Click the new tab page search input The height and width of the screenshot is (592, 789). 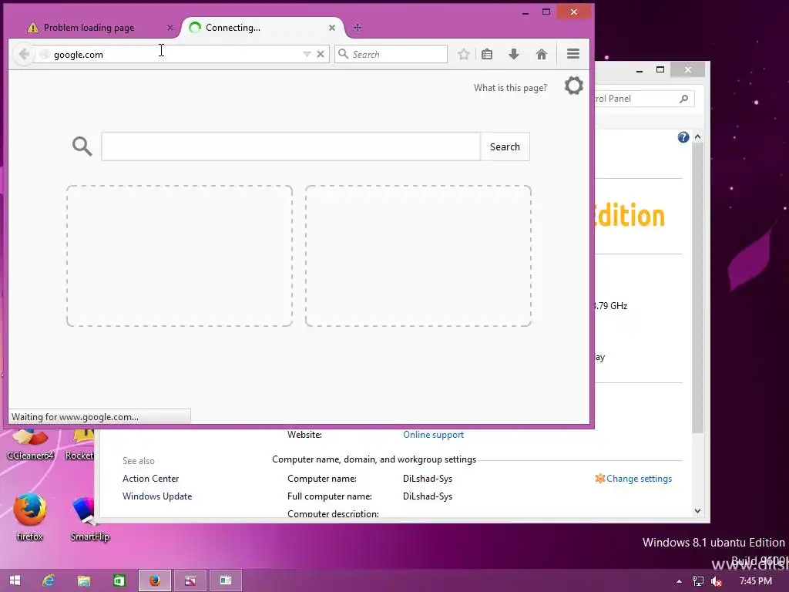point(290,146)
